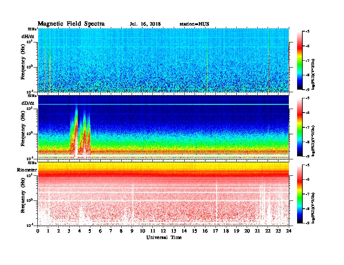Image resolution: width=344 pixels, height=265 pixels.
Task: Click the horizontal cyan line in the dD/dt panel
Action: [163, 104]
